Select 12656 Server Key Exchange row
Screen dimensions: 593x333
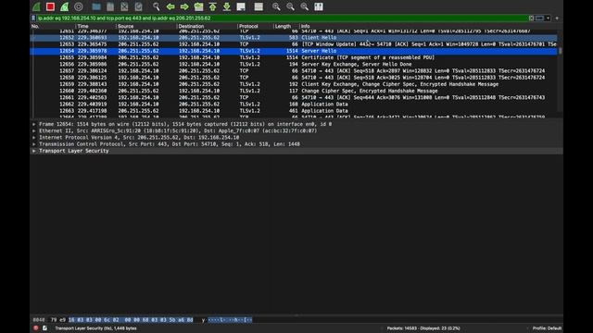(294, 64)
